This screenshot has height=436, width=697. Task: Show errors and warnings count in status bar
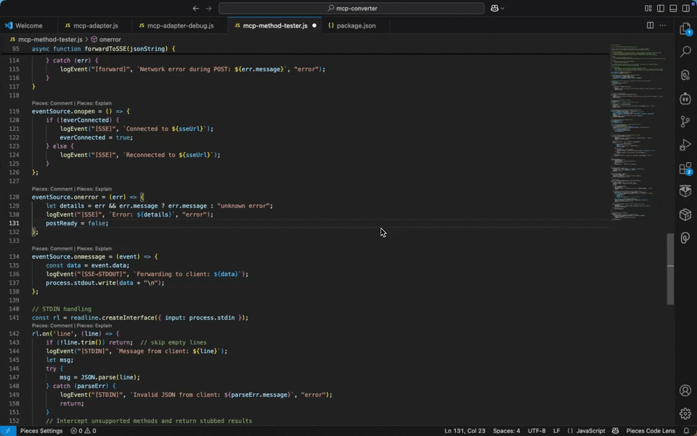pos(83,431)
